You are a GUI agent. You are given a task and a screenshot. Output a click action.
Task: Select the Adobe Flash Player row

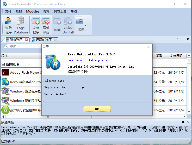[94, 73]
